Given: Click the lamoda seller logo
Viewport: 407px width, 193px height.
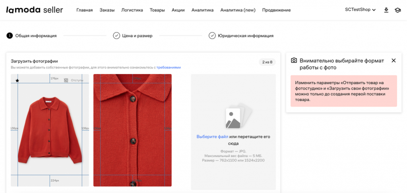Looking at the screenshot, I should pos(34,10).
